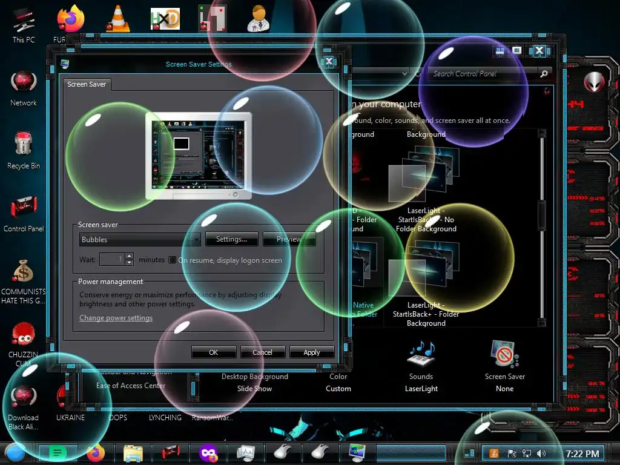The image size is (620, 465).
Task: Click the Search Control Panel field
Action: click(483, 73)
